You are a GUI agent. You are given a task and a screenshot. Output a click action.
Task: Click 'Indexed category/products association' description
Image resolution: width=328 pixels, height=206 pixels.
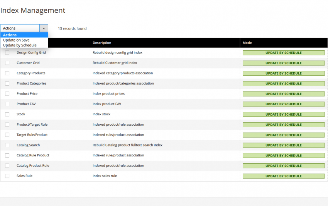[123, 73]
